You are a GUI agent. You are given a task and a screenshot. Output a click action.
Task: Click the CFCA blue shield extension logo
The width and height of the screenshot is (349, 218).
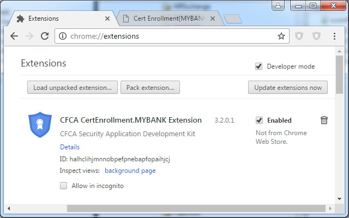point(40,125)
